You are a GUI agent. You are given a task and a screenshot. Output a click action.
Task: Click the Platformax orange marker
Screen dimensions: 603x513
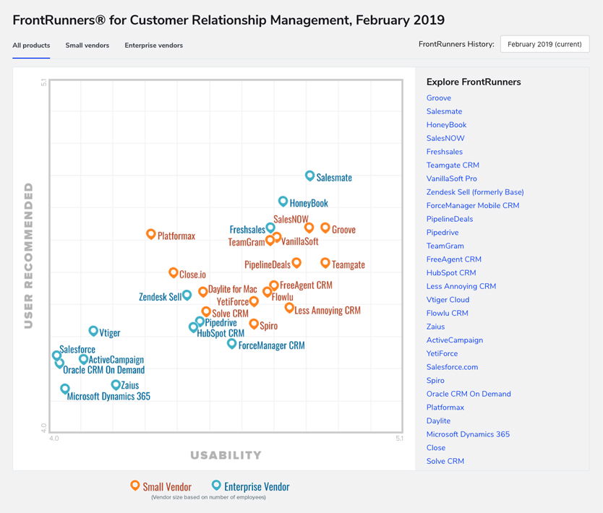click(150, 234)
